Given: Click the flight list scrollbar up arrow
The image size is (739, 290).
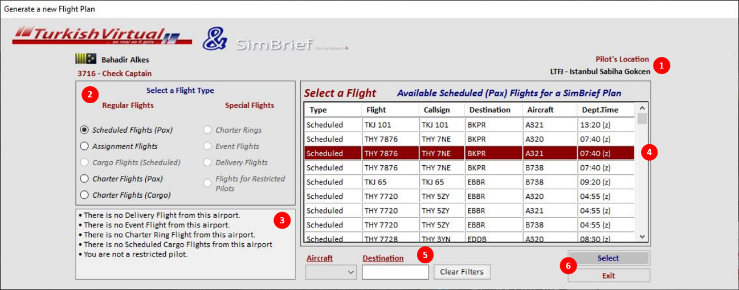Looking at the screenshot, I should tap(642, 108).
